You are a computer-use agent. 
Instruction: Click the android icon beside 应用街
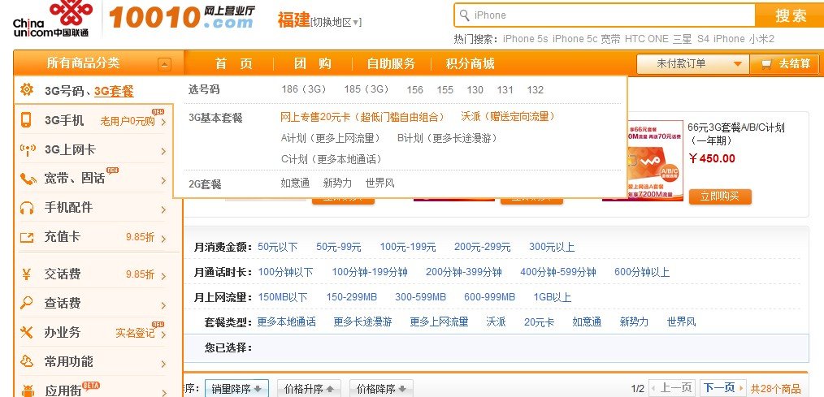(27, 391)
